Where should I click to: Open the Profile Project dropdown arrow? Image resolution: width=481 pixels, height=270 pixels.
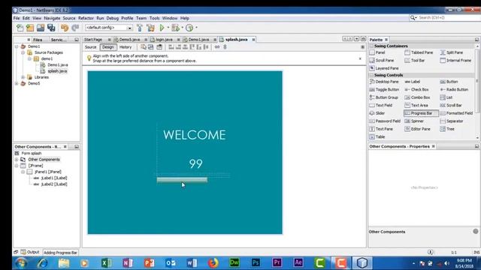click(196, 28)
